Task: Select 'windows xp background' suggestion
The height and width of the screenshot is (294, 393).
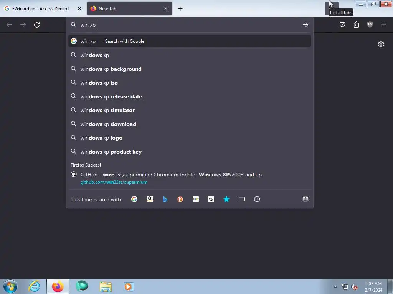Action: [x=190, y=69]
